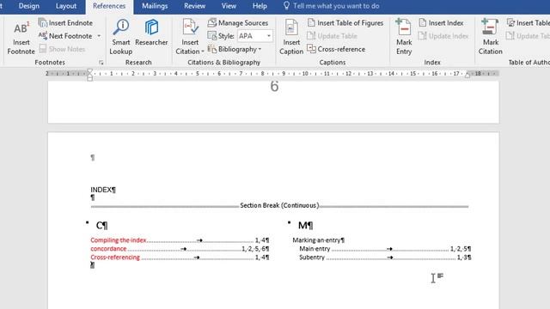
Task: Click the Tell me what you want to do box
Action: click(x=336, y=6)
